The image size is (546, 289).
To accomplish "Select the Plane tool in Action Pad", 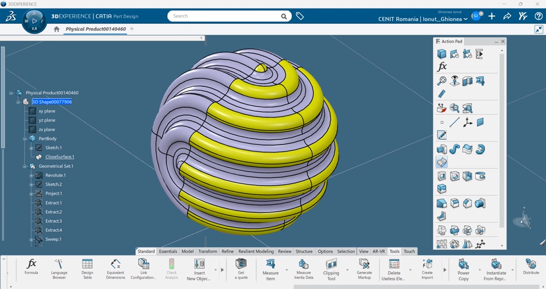I will pos(480,123).
